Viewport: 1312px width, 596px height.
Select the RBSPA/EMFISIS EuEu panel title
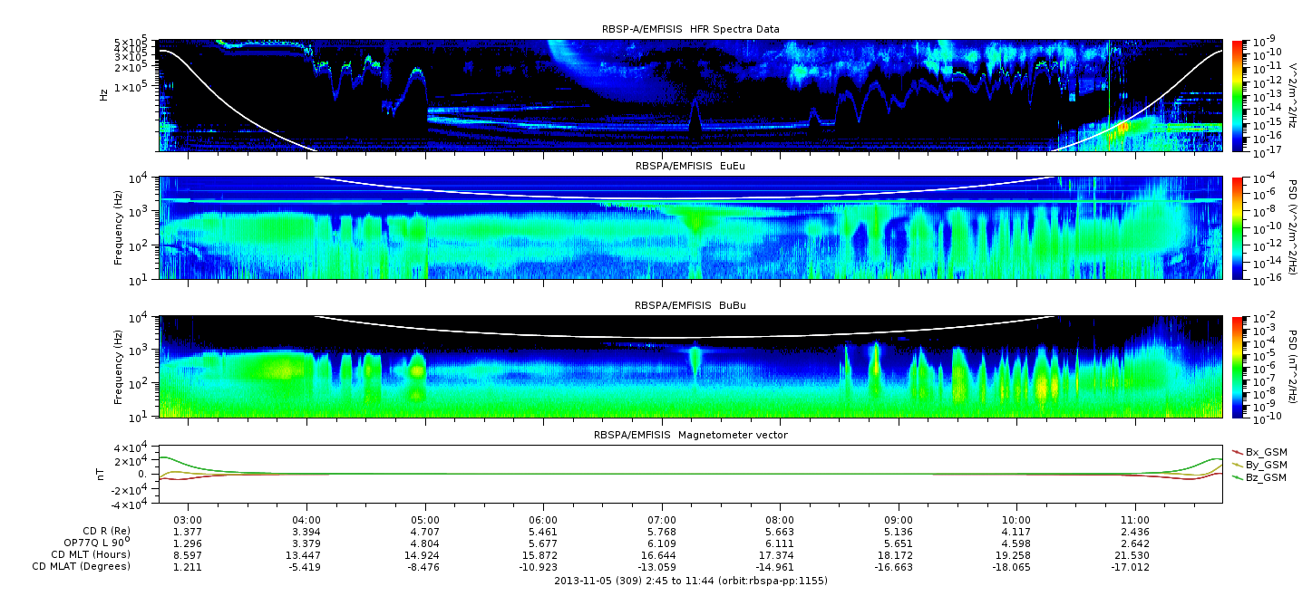(690, 167)
